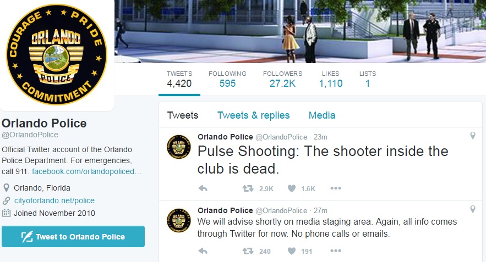View the 27.2K followers list
The height and width of the screenshot is (262, 486).
coord(282,80)
